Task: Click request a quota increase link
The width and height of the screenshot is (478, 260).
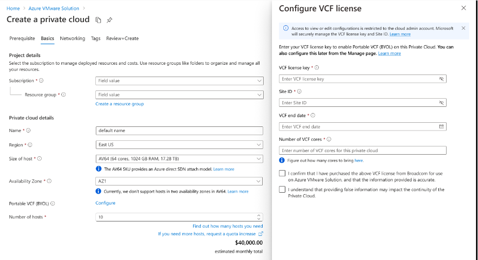Action: tap(207, 234)
